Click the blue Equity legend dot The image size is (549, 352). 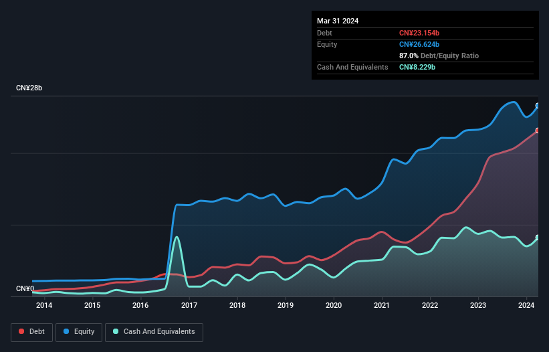coord(66,331)
